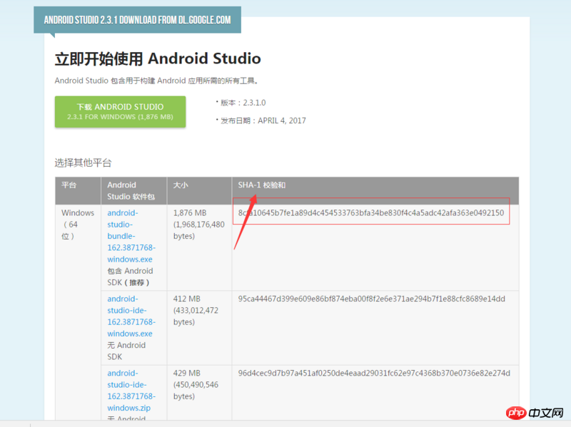
Task: Select the heading '立即开始使用 Android Studio'
Action: click(x=158, y=58)
